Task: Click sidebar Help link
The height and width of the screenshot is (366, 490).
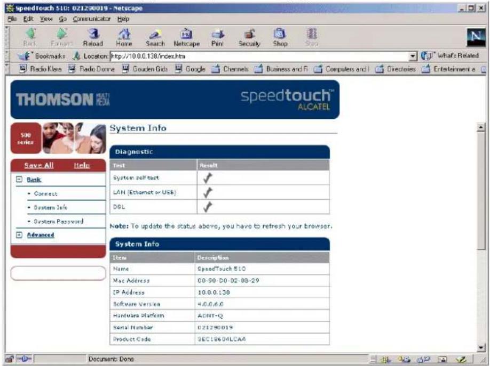Action: (82, 165)
